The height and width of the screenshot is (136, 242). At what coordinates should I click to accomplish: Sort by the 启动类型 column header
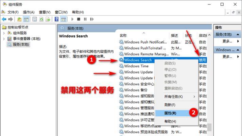click(203, 36)
